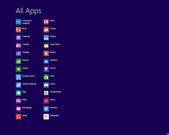Launch Bing from its orange icon
Viewport: 169px width, 135px height.
(18, 30)
